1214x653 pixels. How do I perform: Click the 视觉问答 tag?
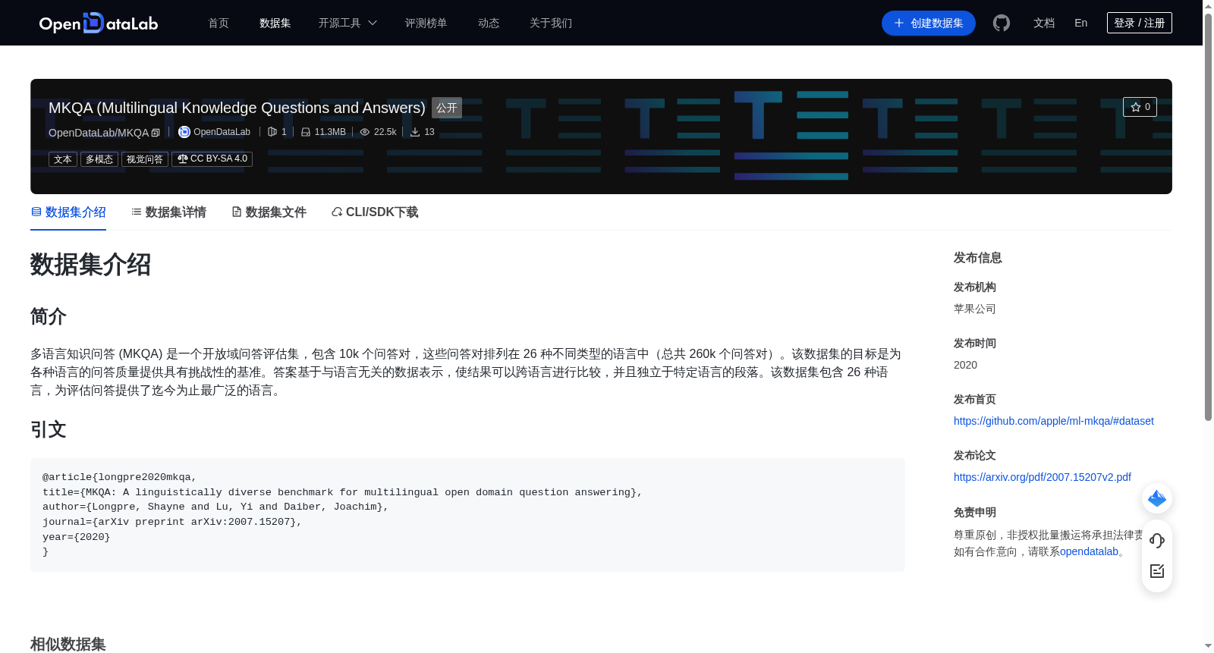[x=145, y=159]
